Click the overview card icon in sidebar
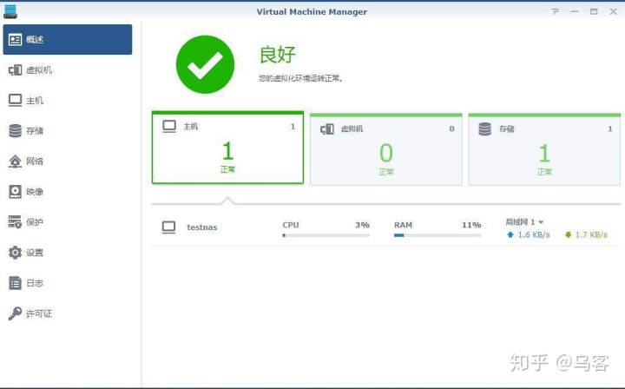The height and width of the screenshot is (389, 625). click(15, 39)
